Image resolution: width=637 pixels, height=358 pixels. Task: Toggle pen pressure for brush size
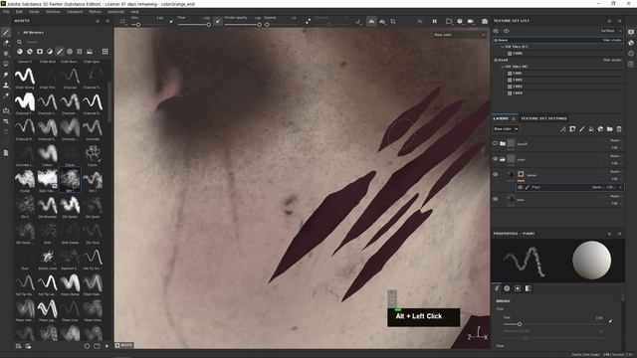171,21
